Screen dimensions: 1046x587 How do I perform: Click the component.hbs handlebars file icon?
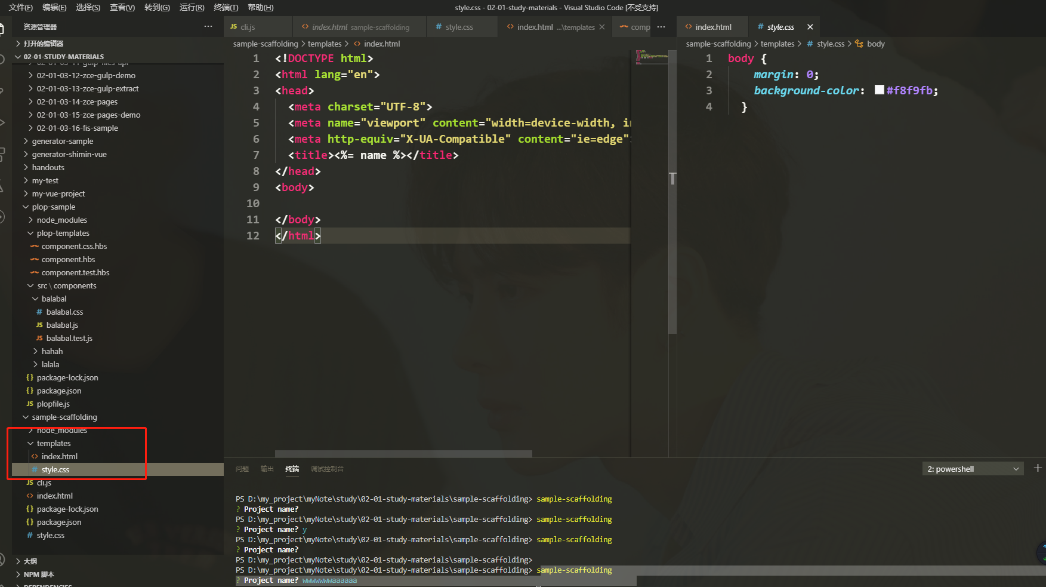[x=35, y=259]
